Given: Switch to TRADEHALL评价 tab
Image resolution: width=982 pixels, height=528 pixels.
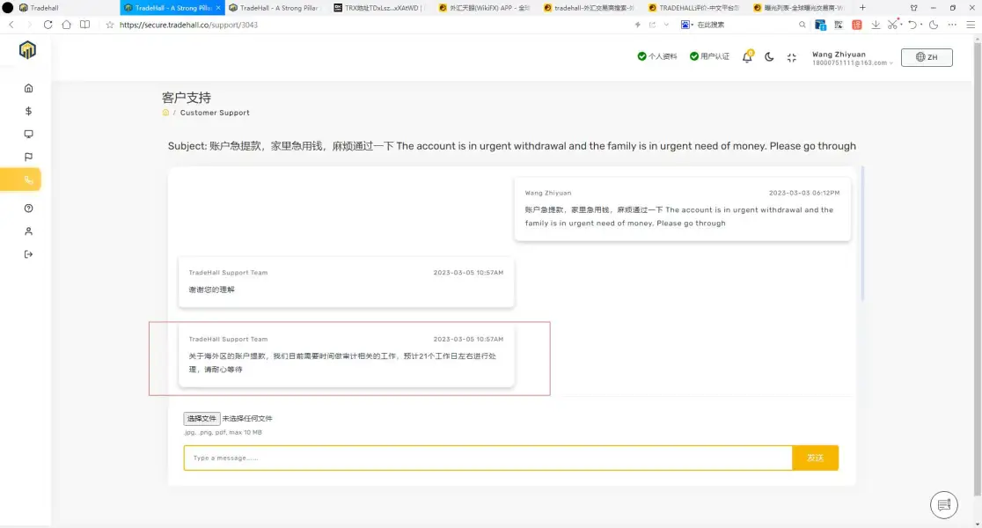Looking at the screenshot, I should pyautogui.click(x=695, y=8).
